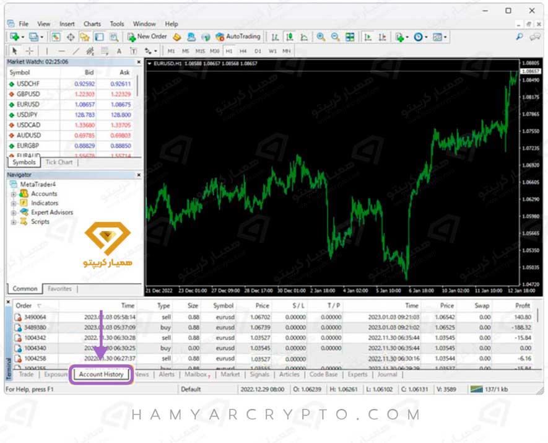The image size is (548, 443).
Task: Select the crosshair tool
Action: click(x=29, y=51)
